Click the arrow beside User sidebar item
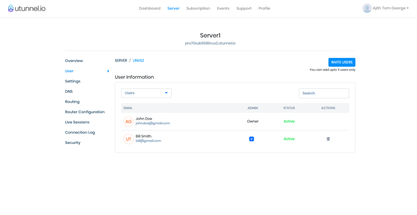The height and width of the screenshot is (215, 417). tap(108, 71)
